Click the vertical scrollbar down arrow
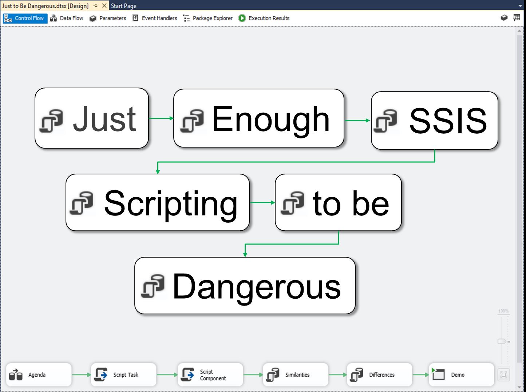The width and height of the screenshot is (526, 392). click(x=519, y=387)
